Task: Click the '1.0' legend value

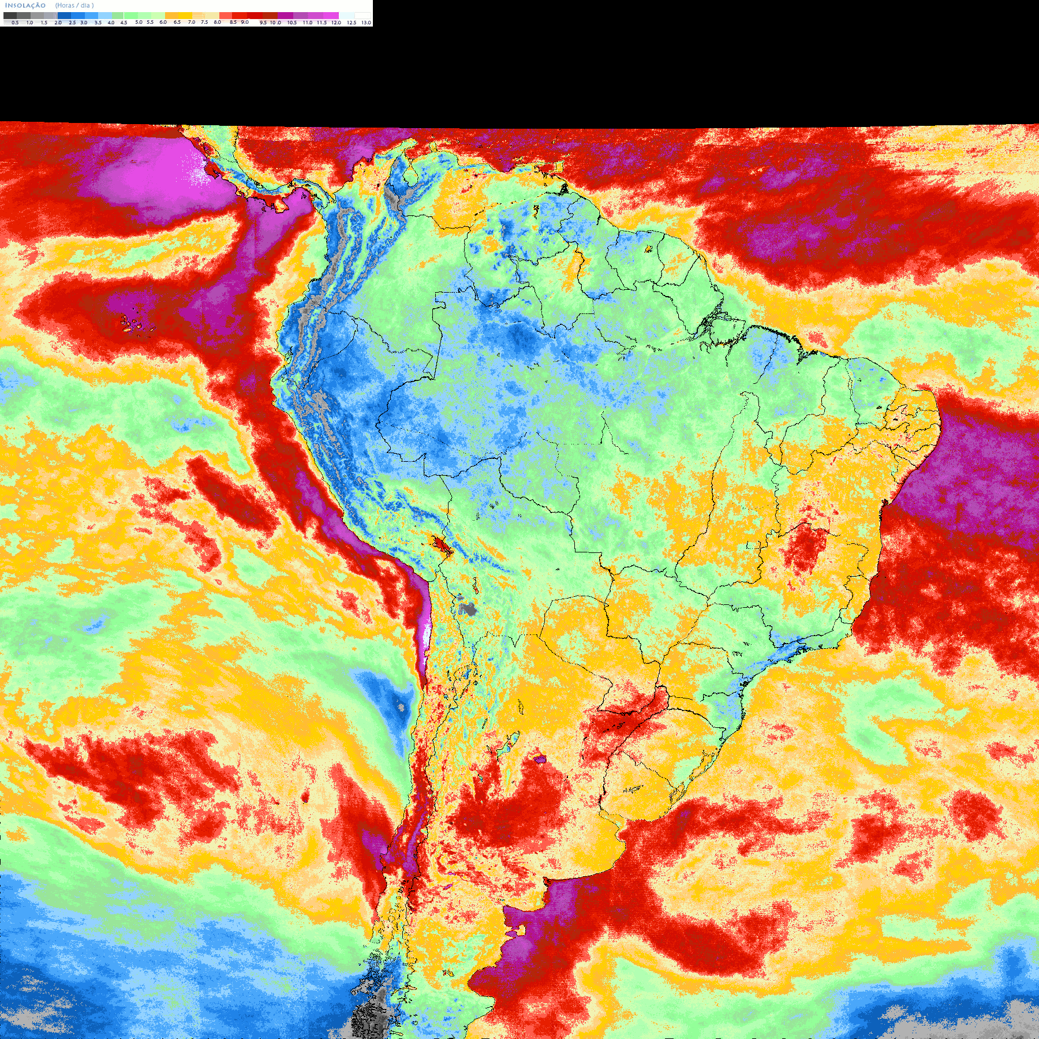Action: [29, 23]
